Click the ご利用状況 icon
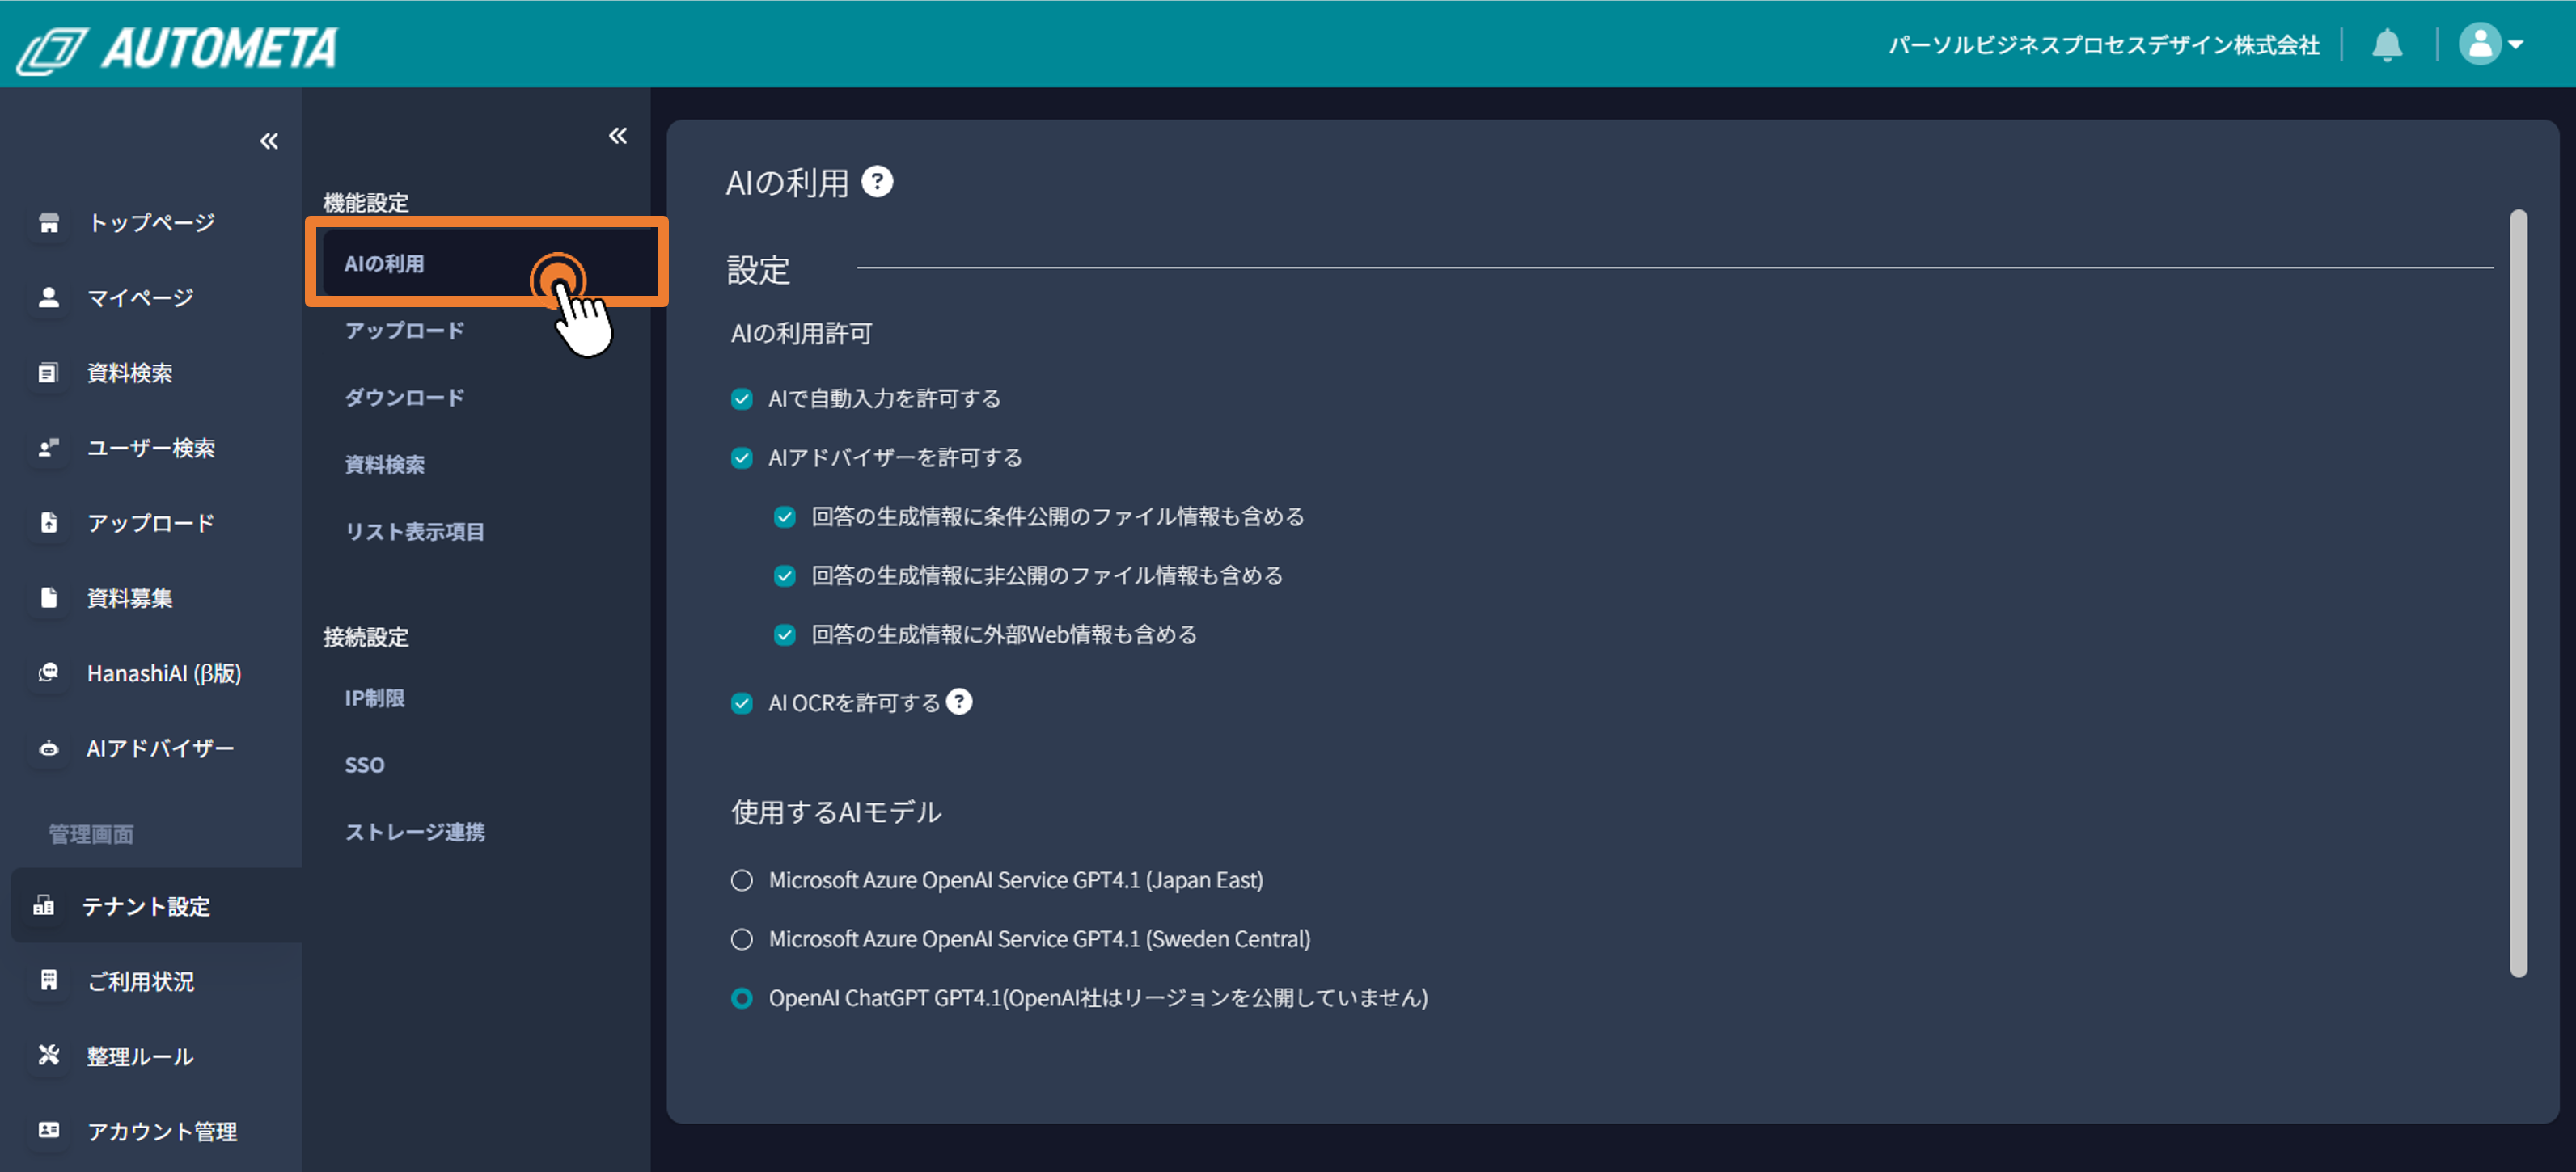This screenshot has height=1172, width=2576. (x=49, y=981)
